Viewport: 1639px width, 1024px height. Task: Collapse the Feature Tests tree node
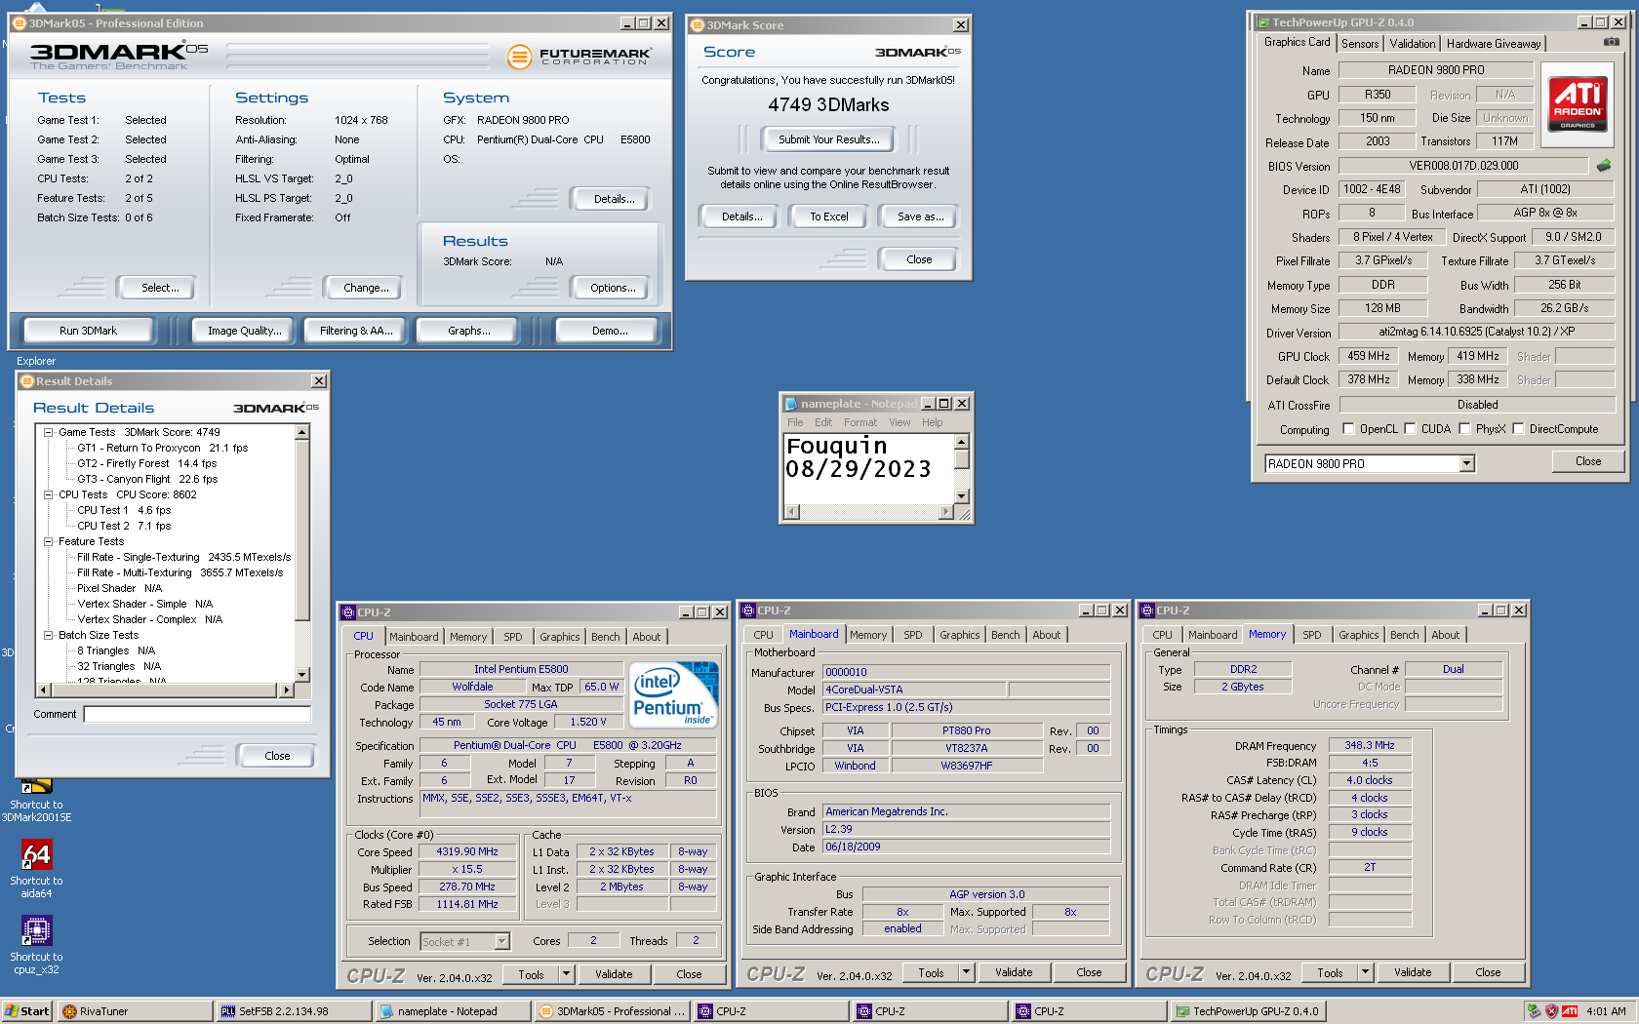pyautogui.click(x=48, y=541)
